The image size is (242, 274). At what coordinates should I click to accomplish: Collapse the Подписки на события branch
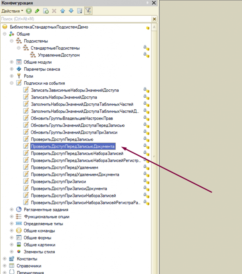[12, 83]
